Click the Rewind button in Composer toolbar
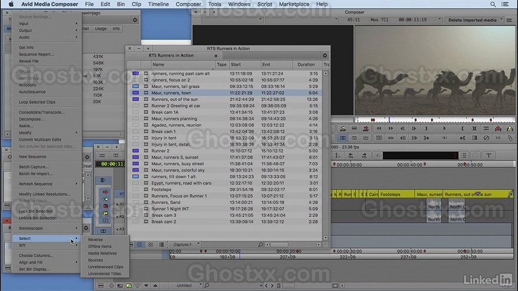 click(x=379, y=128)
